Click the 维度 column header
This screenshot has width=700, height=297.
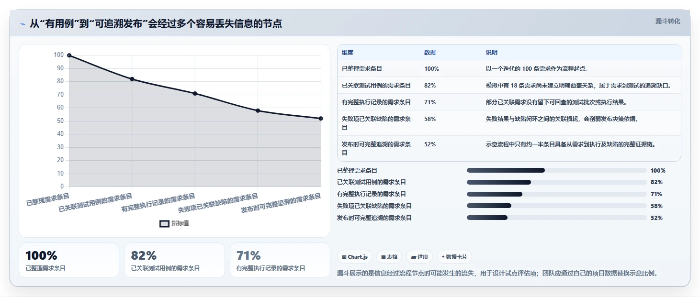pyautogui.click(x=348, y=53)
